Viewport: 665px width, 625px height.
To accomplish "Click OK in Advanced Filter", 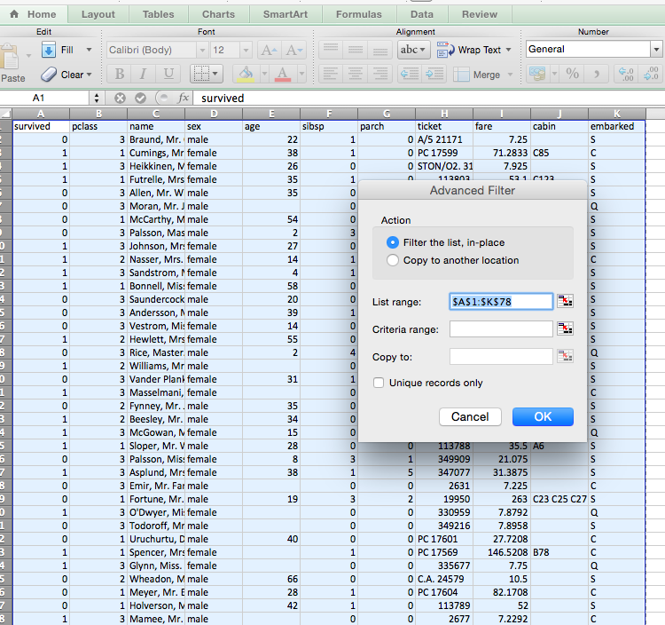I will (x=543, y=416).
